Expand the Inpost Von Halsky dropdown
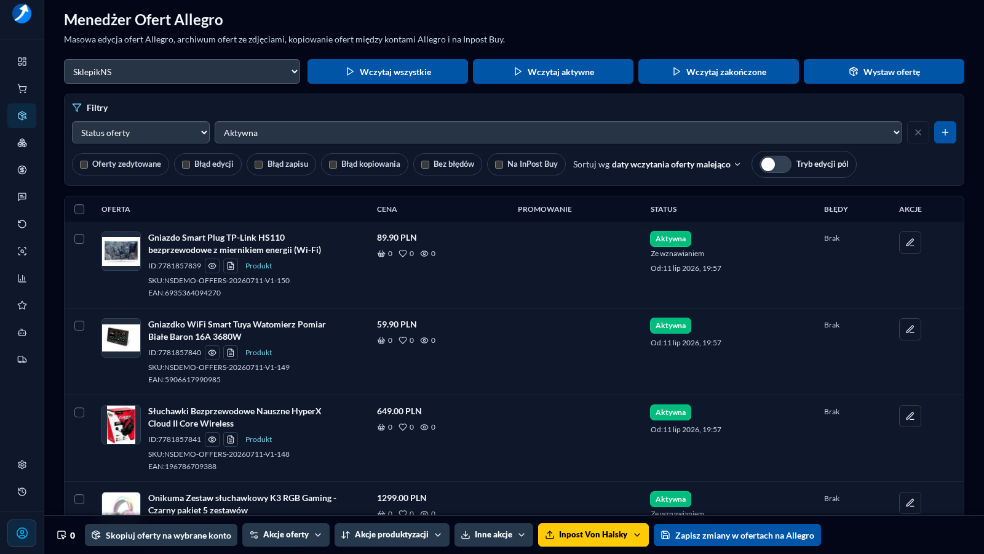 click(593, 535)
